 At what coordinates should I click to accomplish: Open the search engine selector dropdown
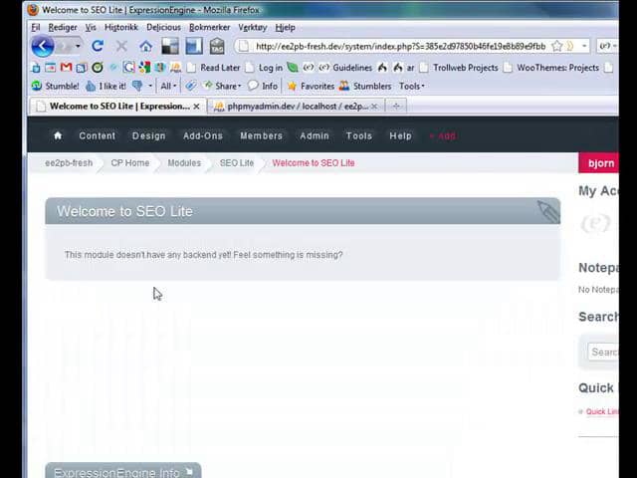[608, 46]
